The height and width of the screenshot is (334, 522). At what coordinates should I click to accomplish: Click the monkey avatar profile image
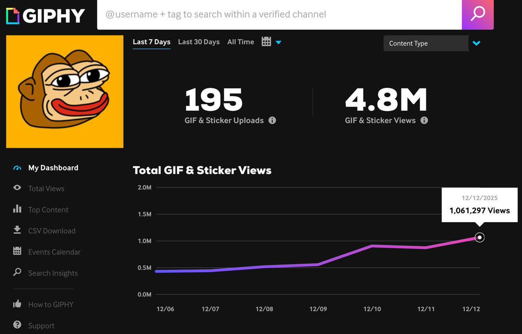65,91
